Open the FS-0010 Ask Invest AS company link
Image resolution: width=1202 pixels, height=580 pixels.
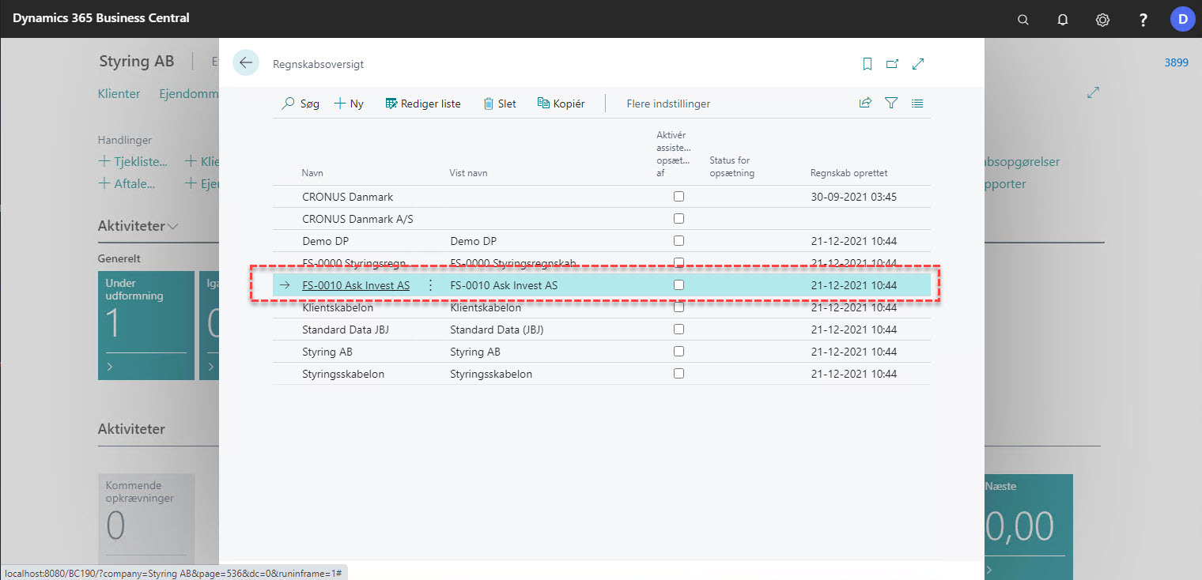pos(356,285)
